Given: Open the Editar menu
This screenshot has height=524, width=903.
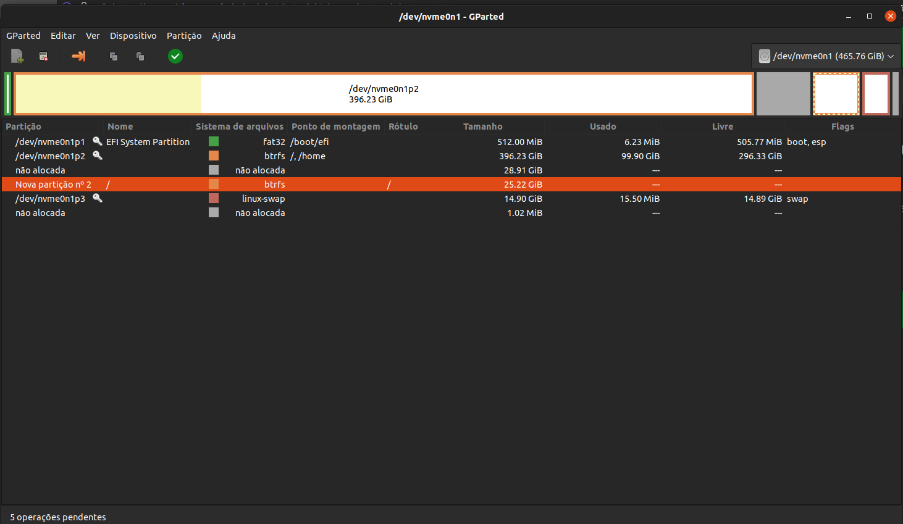Looking at the screenshot, I should click(x=63, y=36).
